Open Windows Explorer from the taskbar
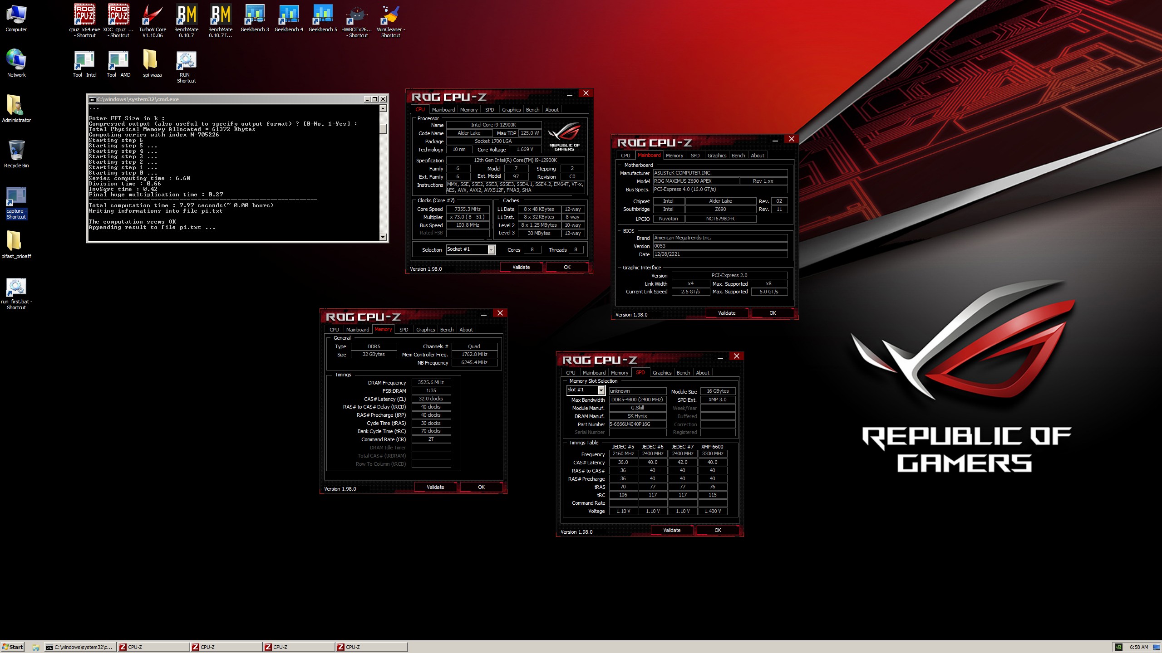The image size is (1162, 653). [35, 647]
